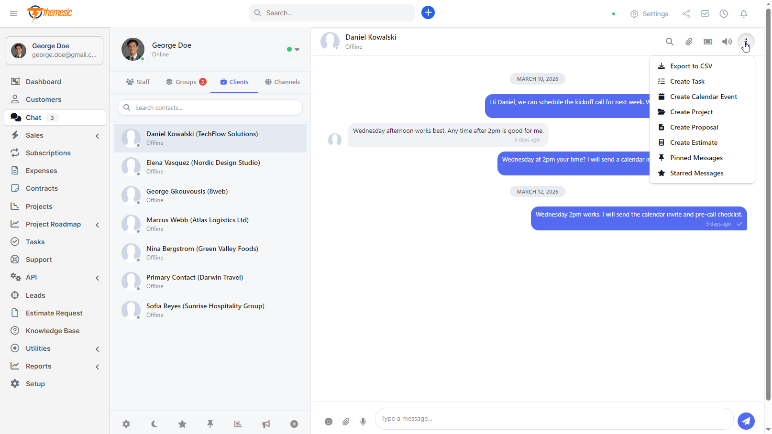Collapse the Utilities sidebar menu
The width and height of the screenshot is (772, 434).
point(97,349)
